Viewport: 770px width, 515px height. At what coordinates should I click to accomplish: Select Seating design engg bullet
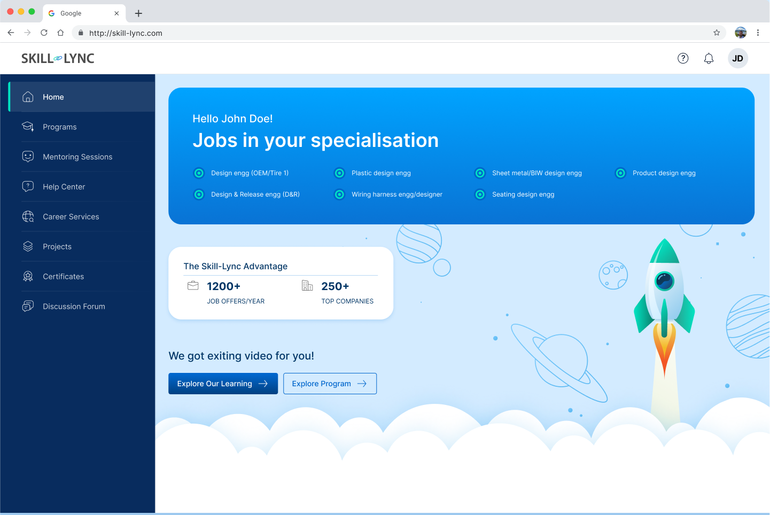click(x=480, y=194)
